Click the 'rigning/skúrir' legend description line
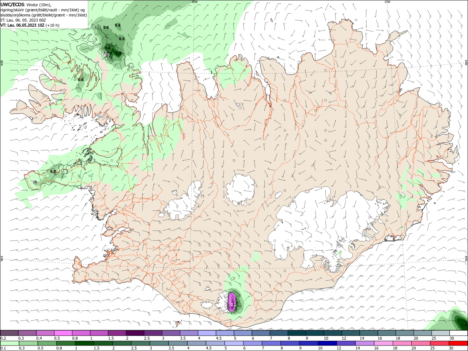The width and height of the screenshot is (468, 351). 43,10
